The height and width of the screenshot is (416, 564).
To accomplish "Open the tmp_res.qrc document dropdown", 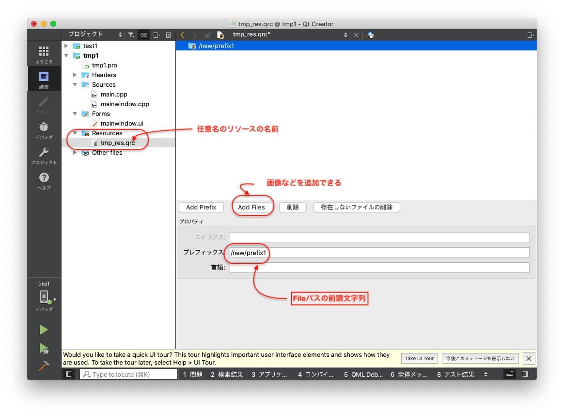I will [290, 34].
